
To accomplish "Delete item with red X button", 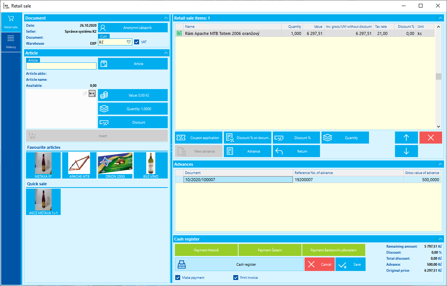I will click(x=430, y=138).
